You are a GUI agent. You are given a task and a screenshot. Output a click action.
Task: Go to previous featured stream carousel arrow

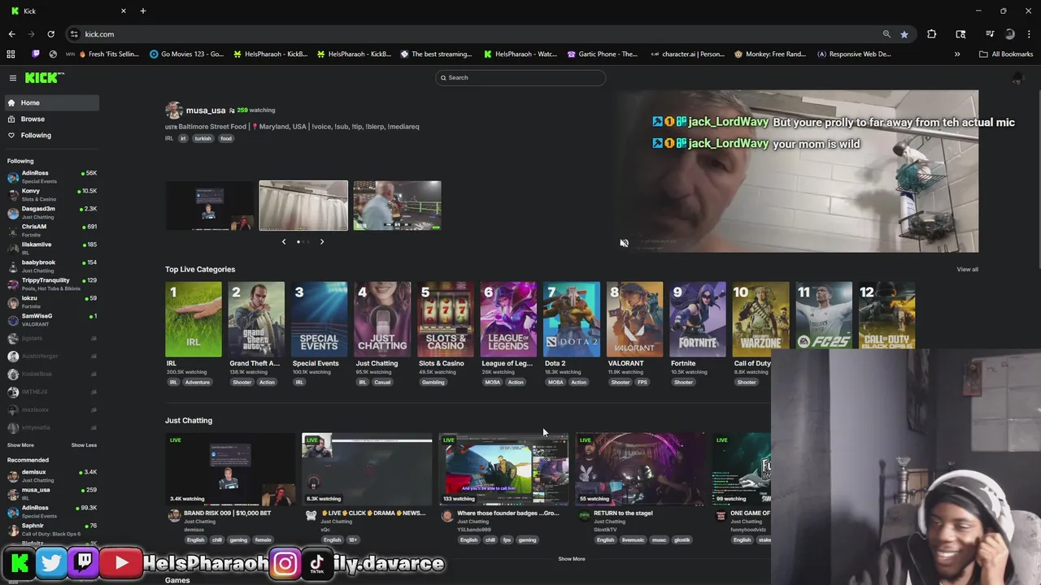284,241
